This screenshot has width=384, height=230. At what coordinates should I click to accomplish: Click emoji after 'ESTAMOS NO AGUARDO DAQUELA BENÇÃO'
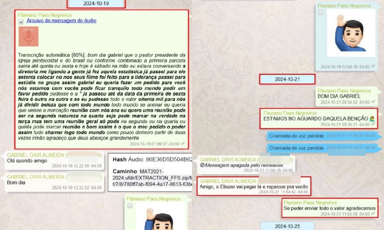tap(372, 119)
